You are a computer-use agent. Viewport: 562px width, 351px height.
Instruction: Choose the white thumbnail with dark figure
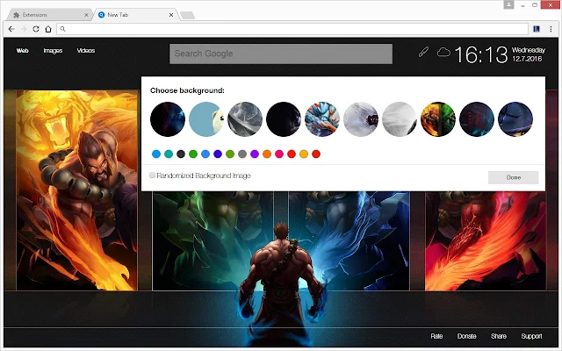[x=361, y=119]
